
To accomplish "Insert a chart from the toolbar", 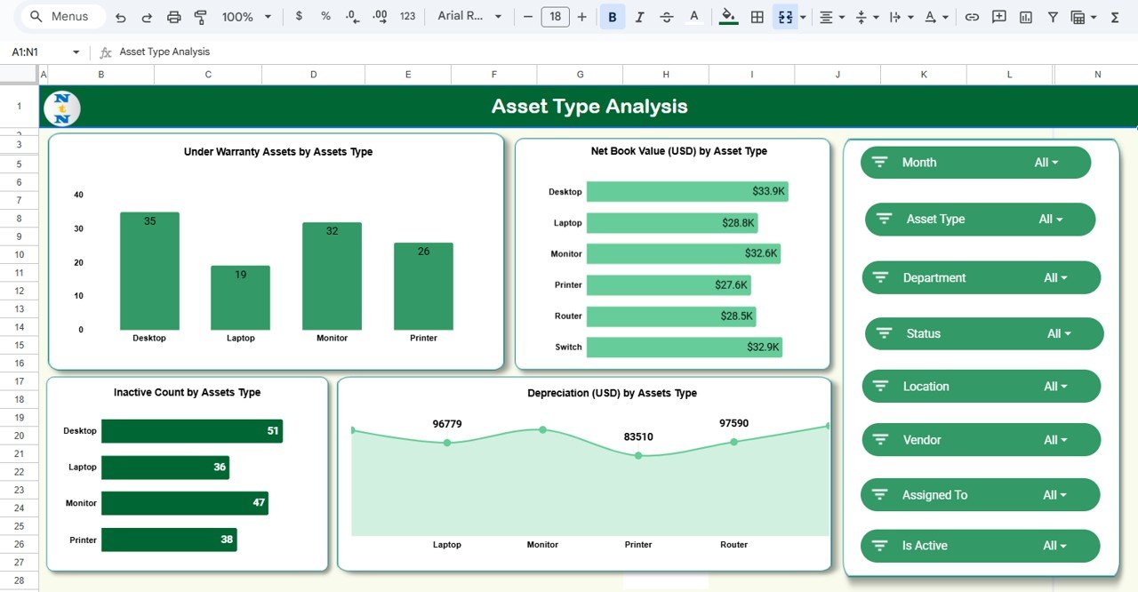I will coord(1024,16).
